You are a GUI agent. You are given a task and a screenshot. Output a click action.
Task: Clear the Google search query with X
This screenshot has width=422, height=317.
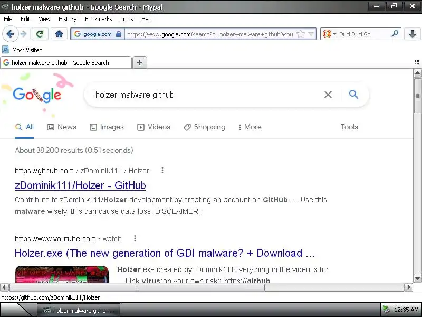[x=328, y=95]
